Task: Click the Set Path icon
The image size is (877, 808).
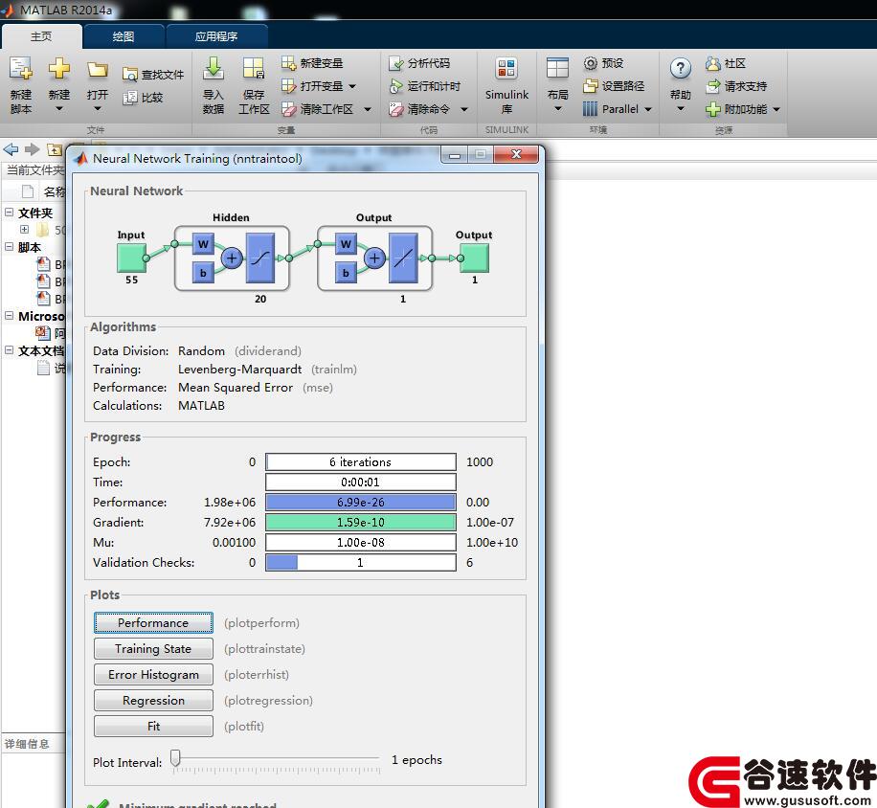Action: click(591, 86)
